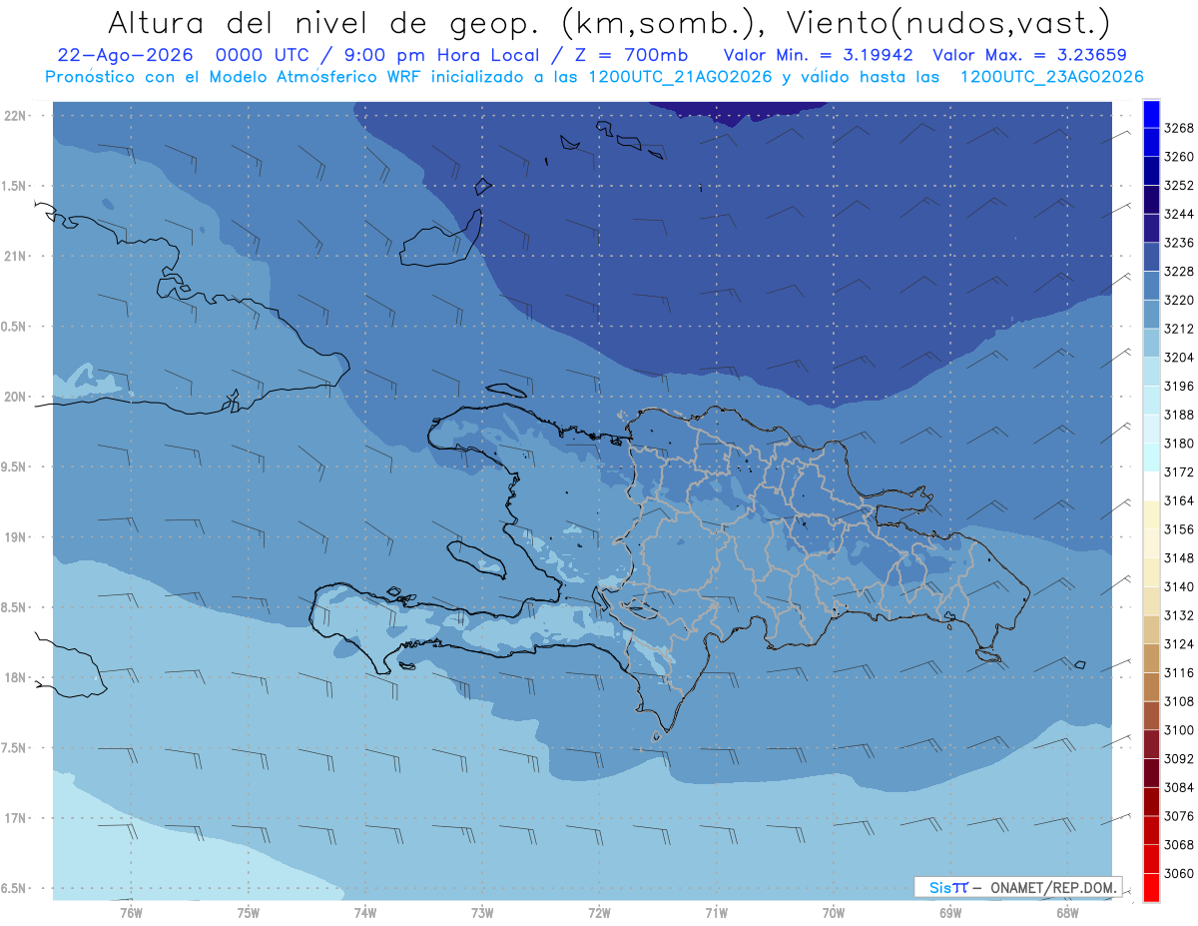Screen dimensions: 1198x926
Task: Click the "18N" latitude label
Action: coord(16,677)
